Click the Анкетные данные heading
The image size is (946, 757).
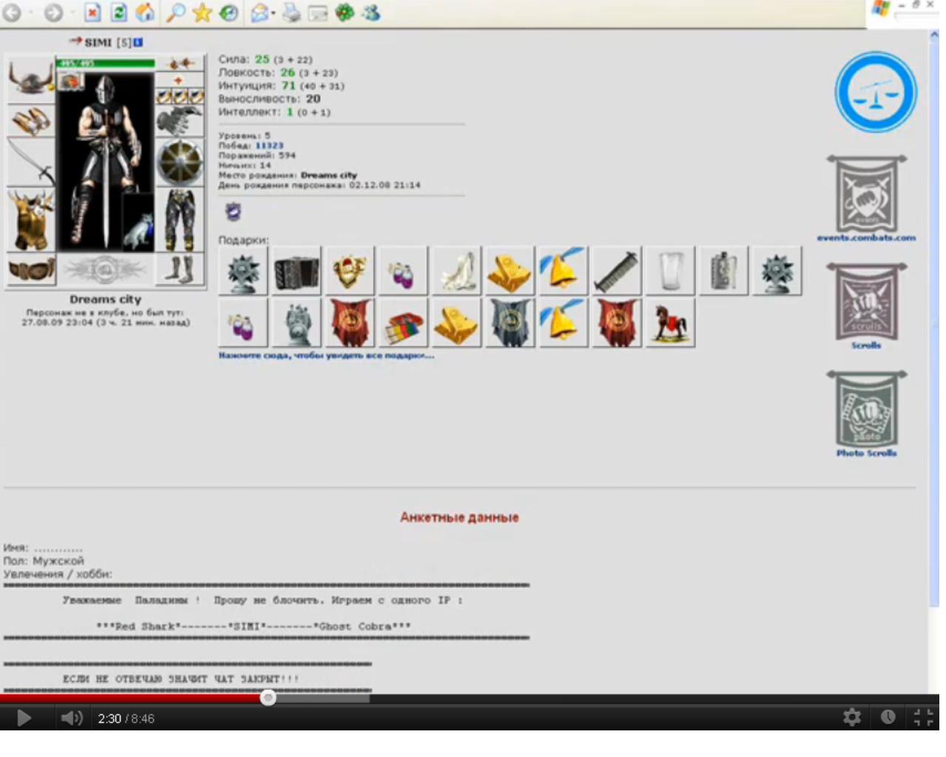pos(459,517)
